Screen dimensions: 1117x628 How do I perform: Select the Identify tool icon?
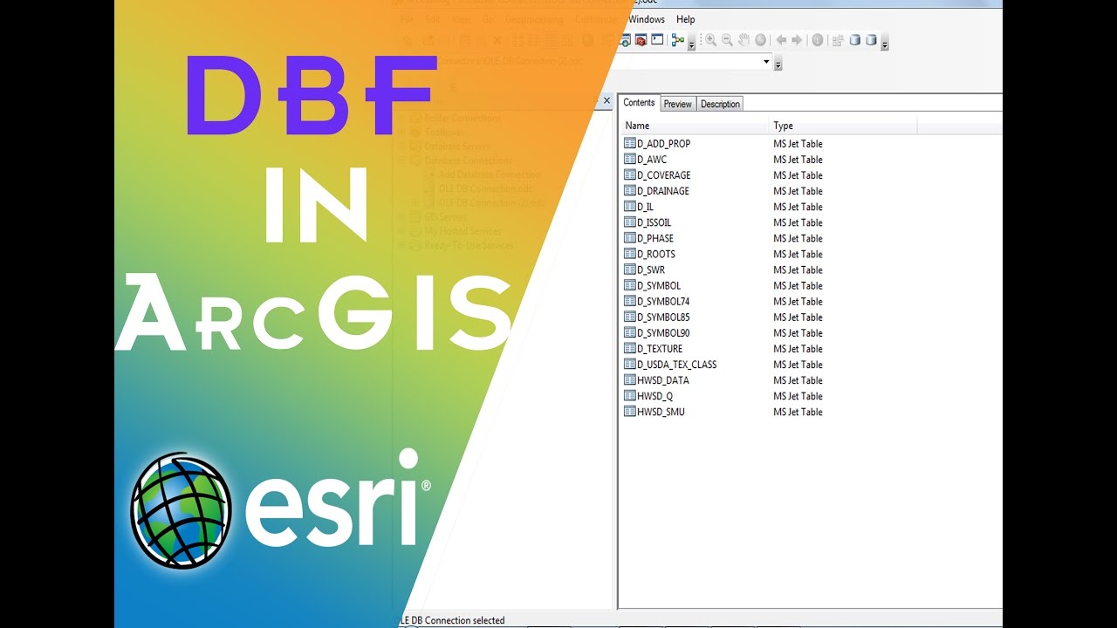817,40
